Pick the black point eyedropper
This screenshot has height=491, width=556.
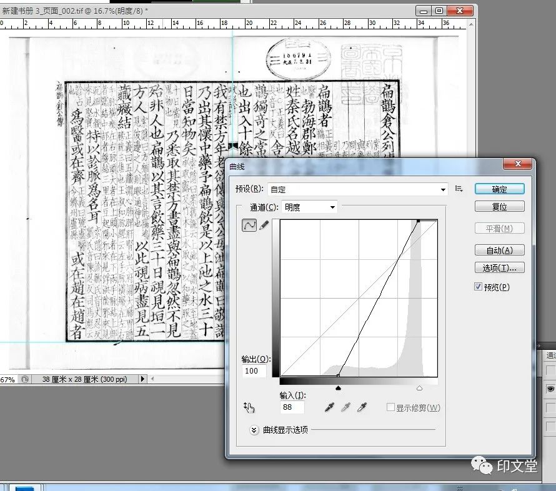329,407
